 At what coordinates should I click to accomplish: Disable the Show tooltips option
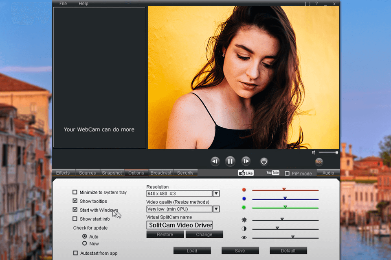[75, 201]
